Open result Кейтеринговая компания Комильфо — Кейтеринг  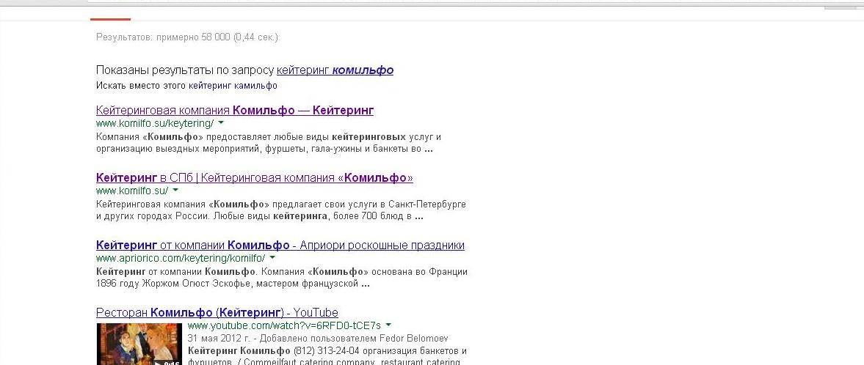pyautogui.click(x=235, y=110)
